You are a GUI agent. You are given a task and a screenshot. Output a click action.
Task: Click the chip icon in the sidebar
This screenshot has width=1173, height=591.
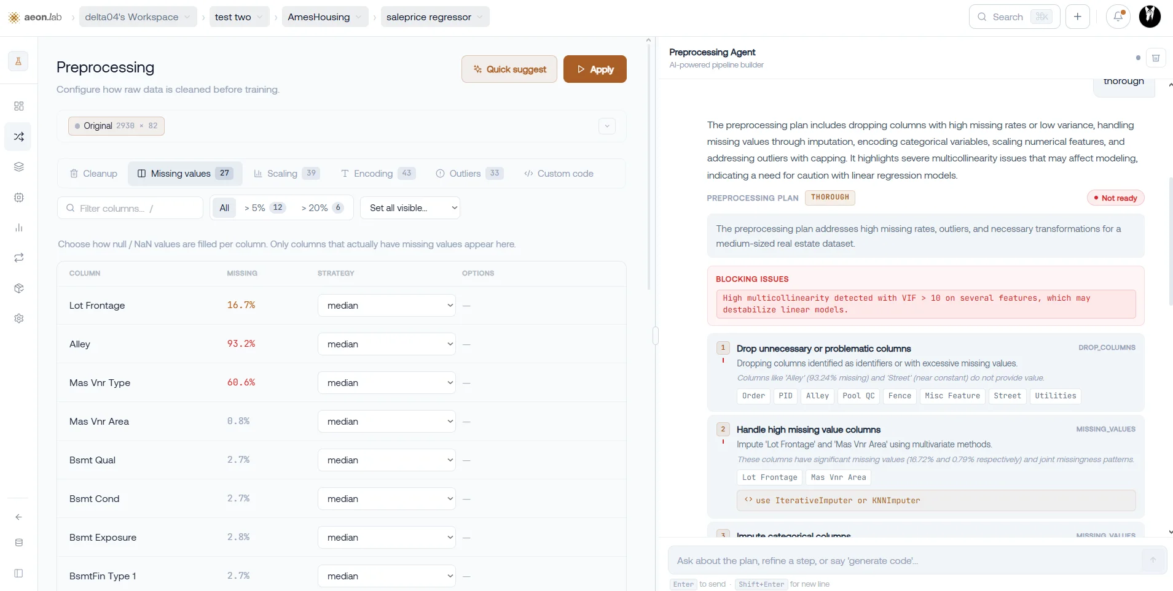(x=19, y=198)
